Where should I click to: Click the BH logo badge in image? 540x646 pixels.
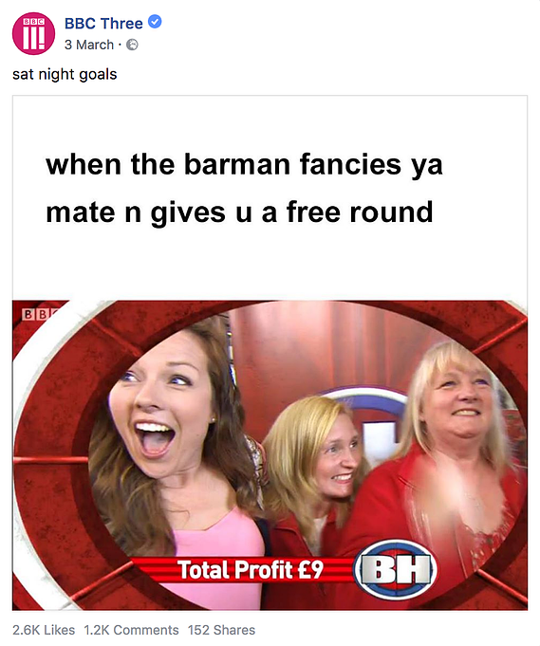[396, 569]
